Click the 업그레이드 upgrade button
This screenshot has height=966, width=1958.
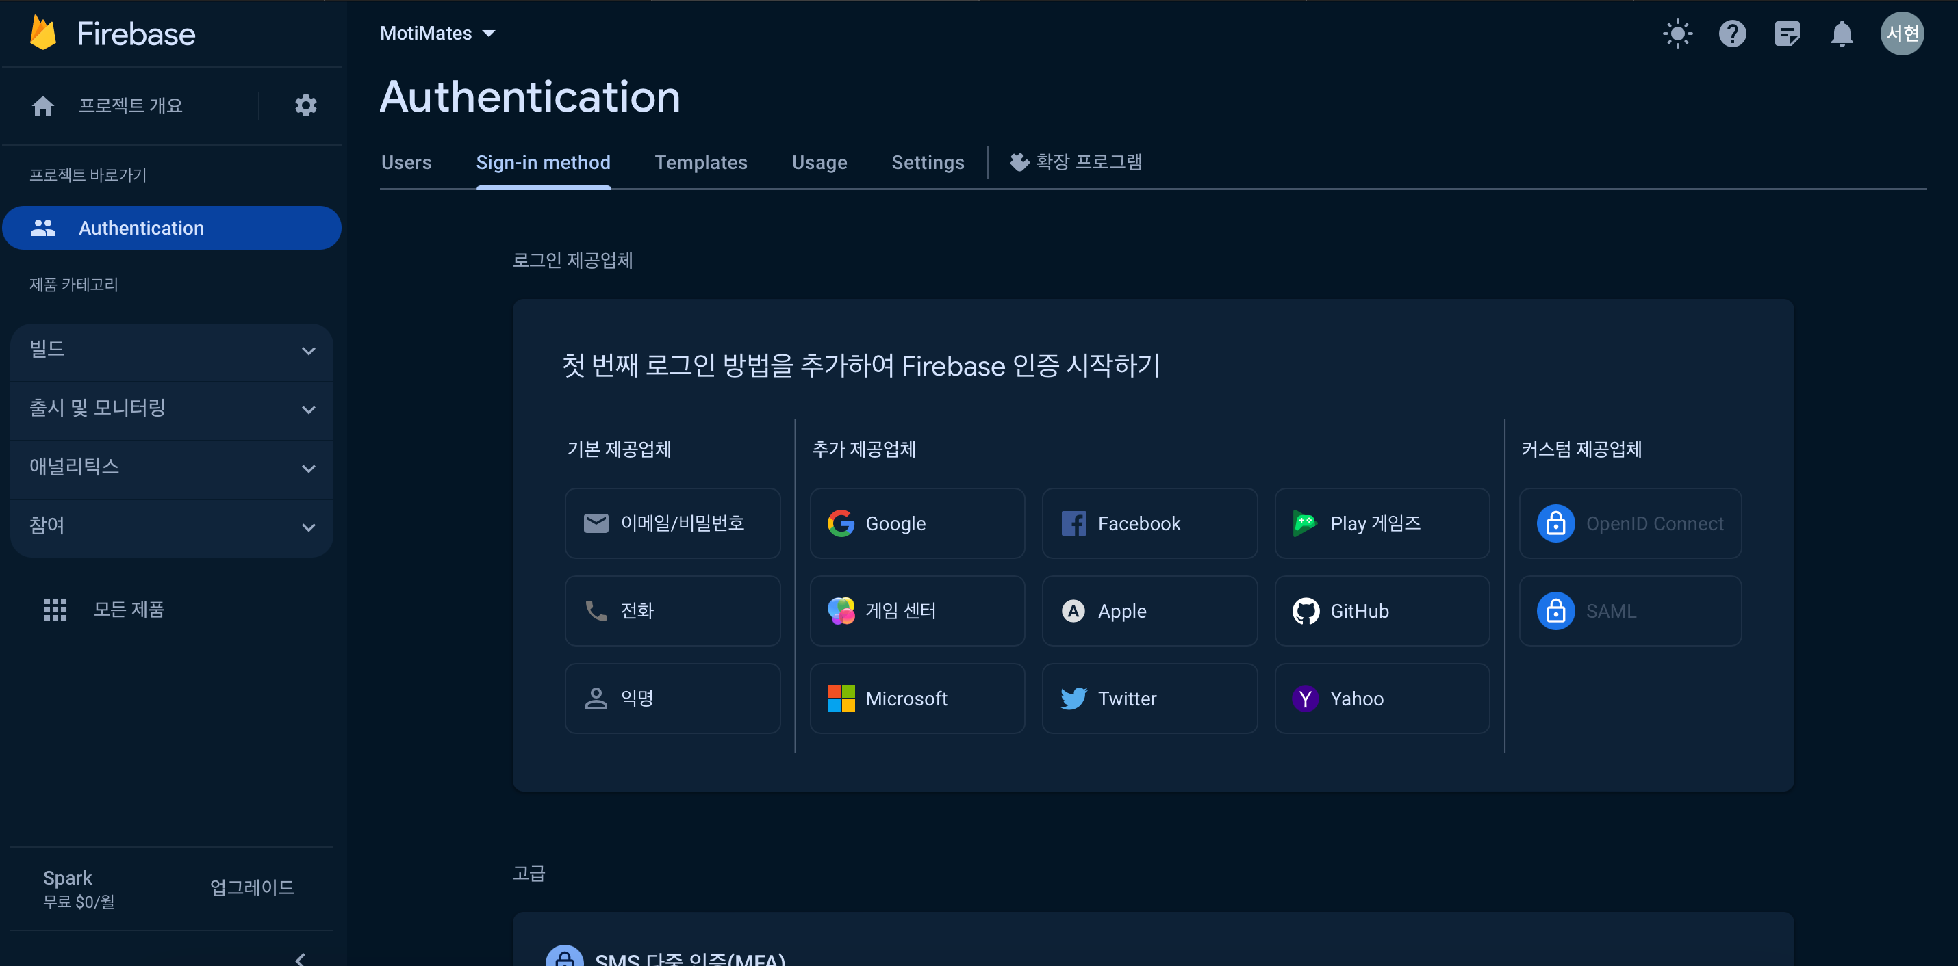click(x=251, y=887)
